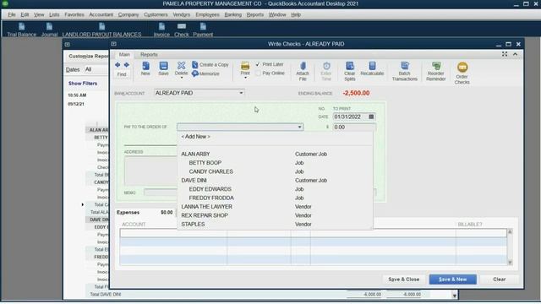541x304 pixels.
Task: Click the Save & Close button
Action: pyautogui.click(x=404, y=280)
